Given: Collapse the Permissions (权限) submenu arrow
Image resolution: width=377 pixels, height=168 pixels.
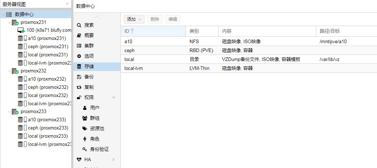Looking at the screenshot, I should [x=114, y=97].
